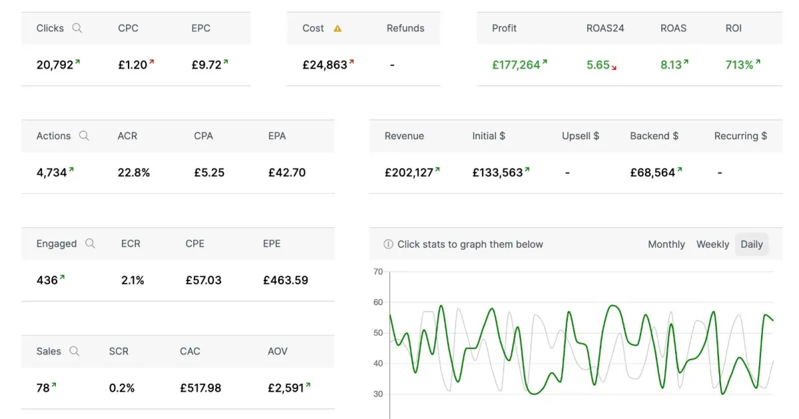Click the magnifier icon next to Clicks
This screenshot has height=419, width=799.
[77, 28]
